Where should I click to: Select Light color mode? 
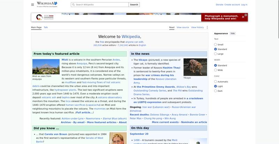coord(216,86)
